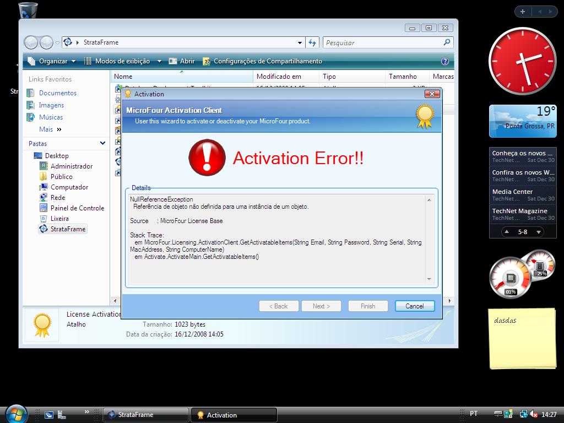Click Abrir in the Explorer toolbar
Image resolution: width=564 pixels, height=423 pixels.
click(182, 61)
